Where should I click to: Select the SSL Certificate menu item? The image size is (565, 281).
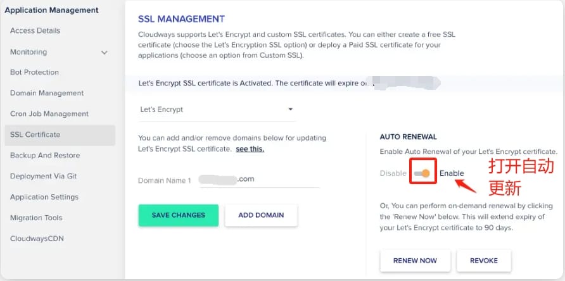click(60, 135)
